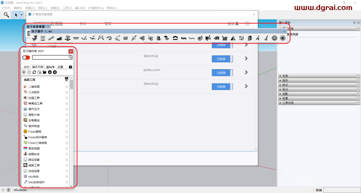361x193 pixels.
Task: Toggle the red switch in plugin library
Action: point(26,57)
